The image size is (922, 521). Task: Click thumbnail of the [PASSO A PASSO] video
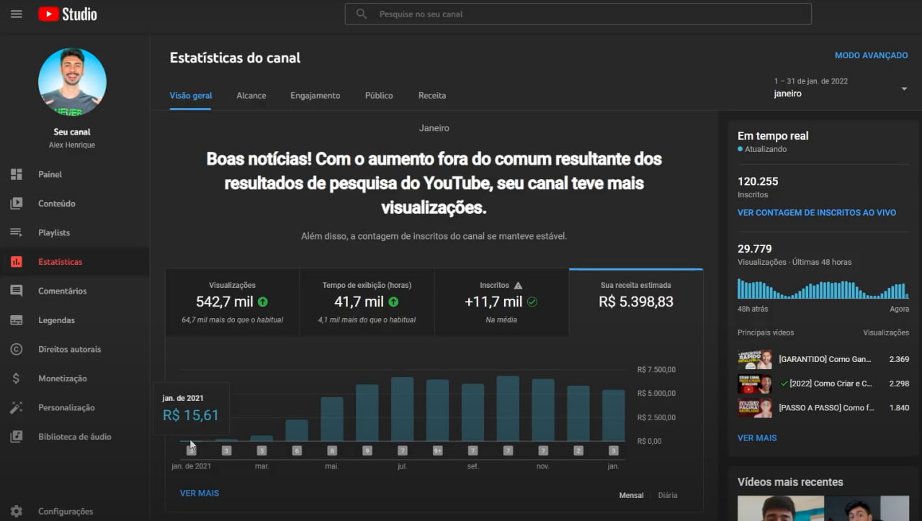[755, 408]
